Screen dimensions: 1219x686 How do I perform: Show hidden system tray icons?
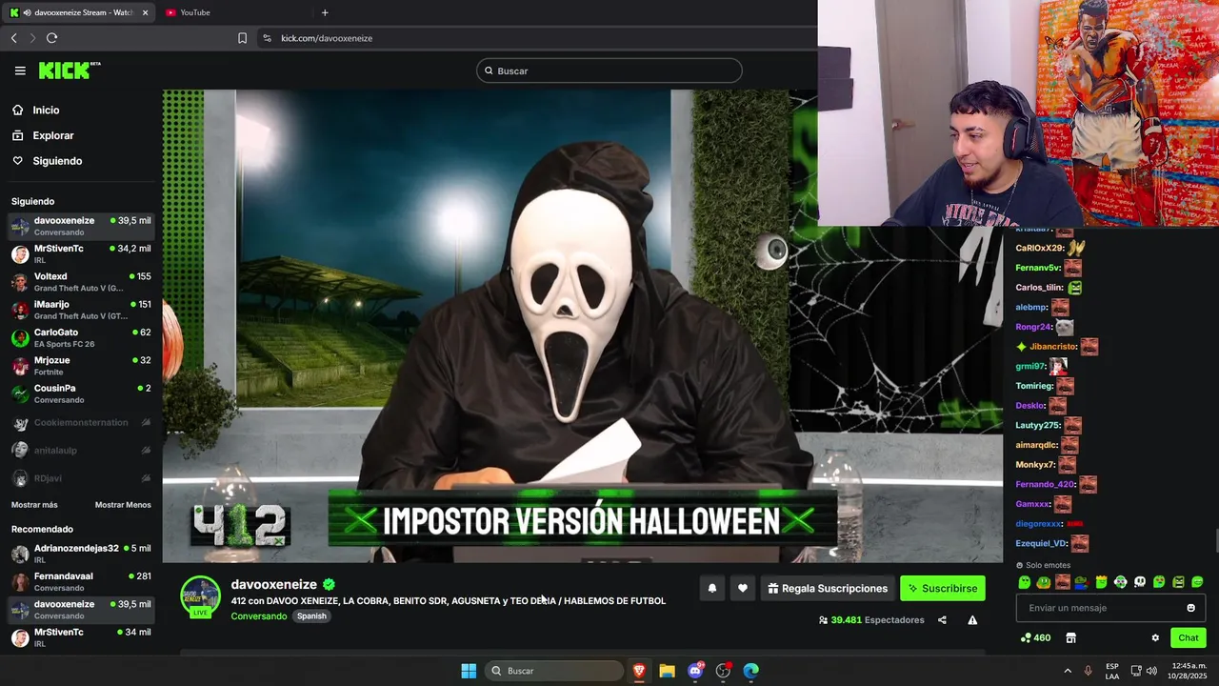tap(1068, 671)
